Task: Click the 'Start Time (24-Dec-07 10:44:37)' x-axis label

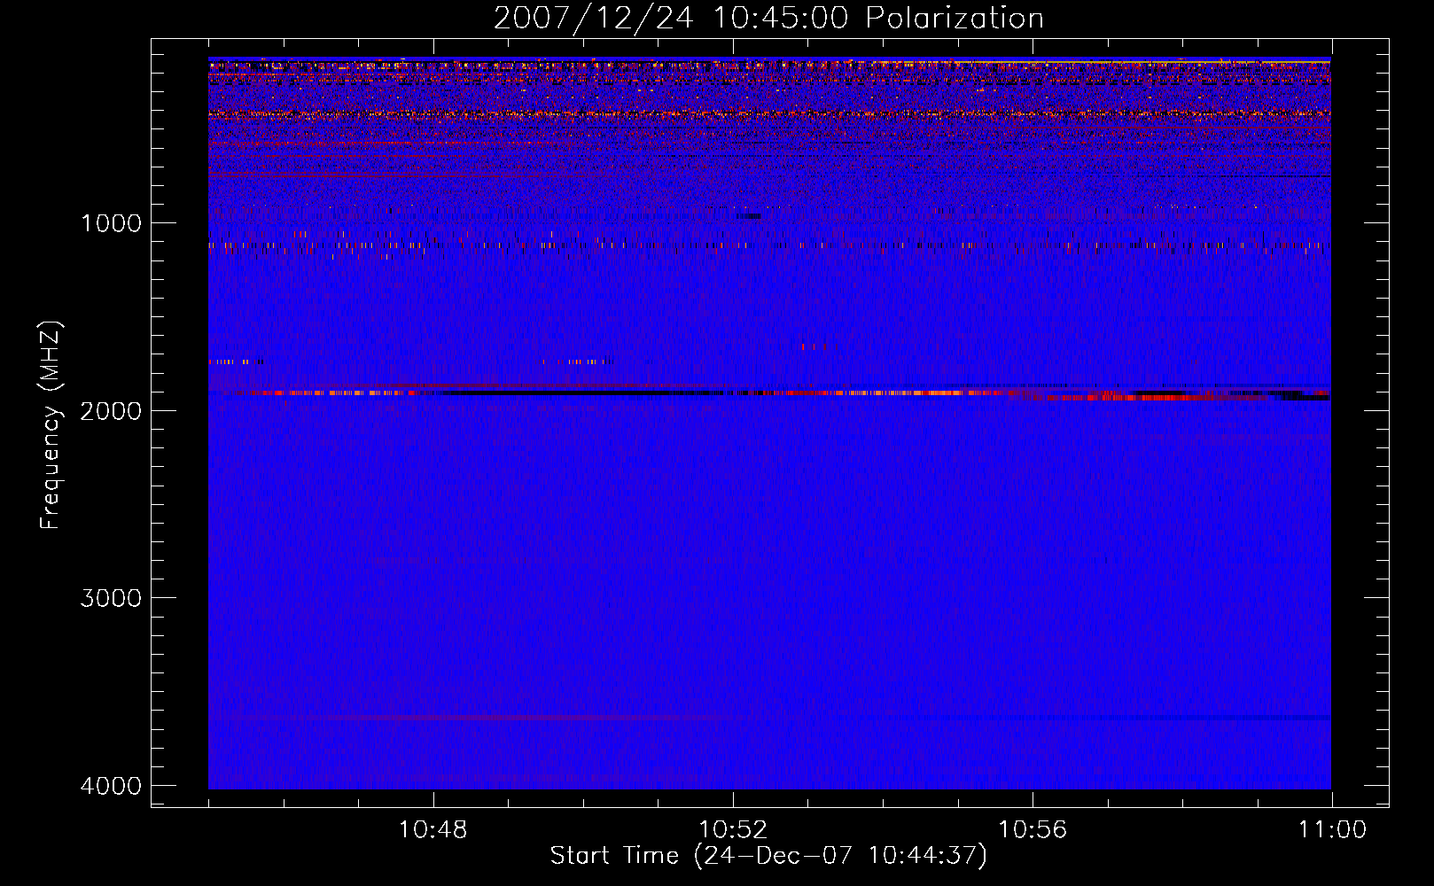Action: click(x=768, y=856)
